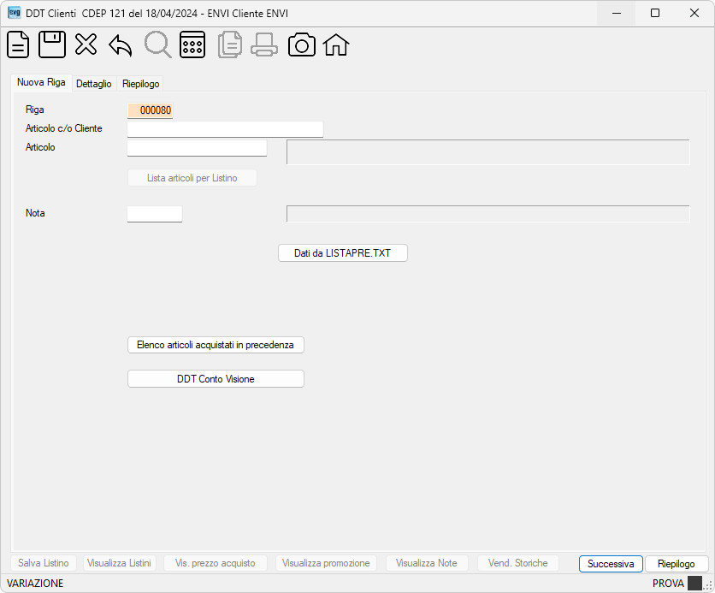Screen dimensions: 715x593
Task: Click the Successiva button
Action: coord(611,564)
